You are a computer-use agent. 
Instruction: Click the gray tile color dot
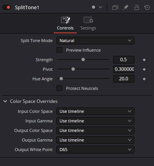click(x=93, y=7)
